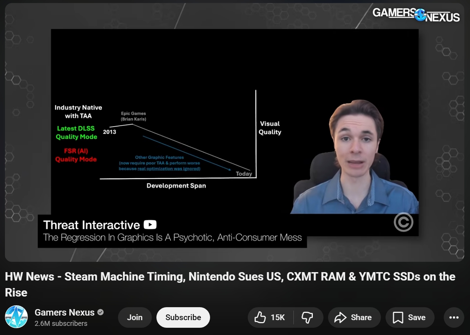Open the three-dot more actions menu
470x335 pixels.
454,317
